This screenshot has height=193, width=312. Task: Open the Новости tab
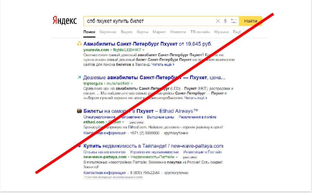click(178, 32)
